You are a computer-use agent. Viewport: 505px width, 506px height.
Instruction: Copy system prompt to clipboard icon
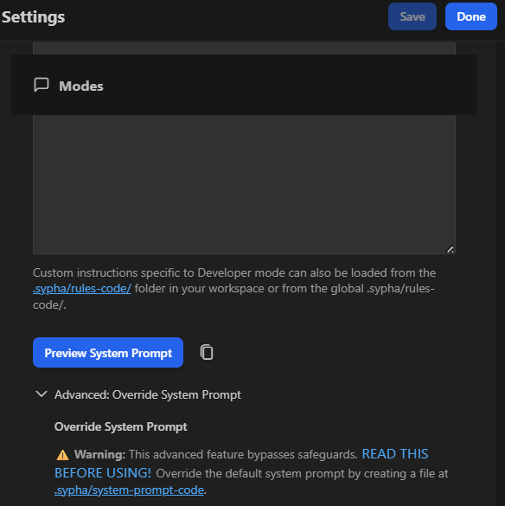point(207,352)
